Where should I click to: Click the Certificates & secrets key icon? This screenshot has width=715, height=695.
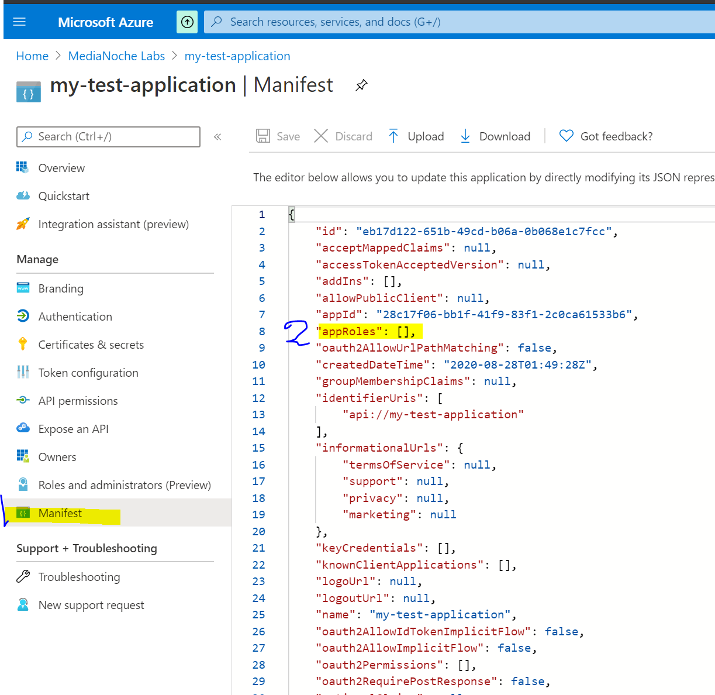(x=23, y=345)
